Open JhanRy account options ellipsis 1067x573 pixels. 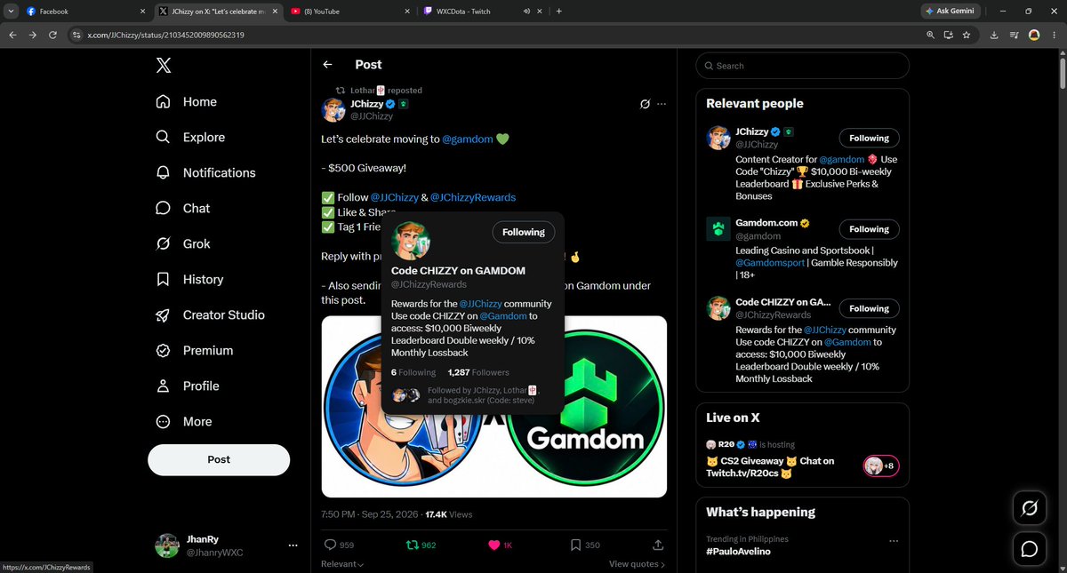(293, 545)
